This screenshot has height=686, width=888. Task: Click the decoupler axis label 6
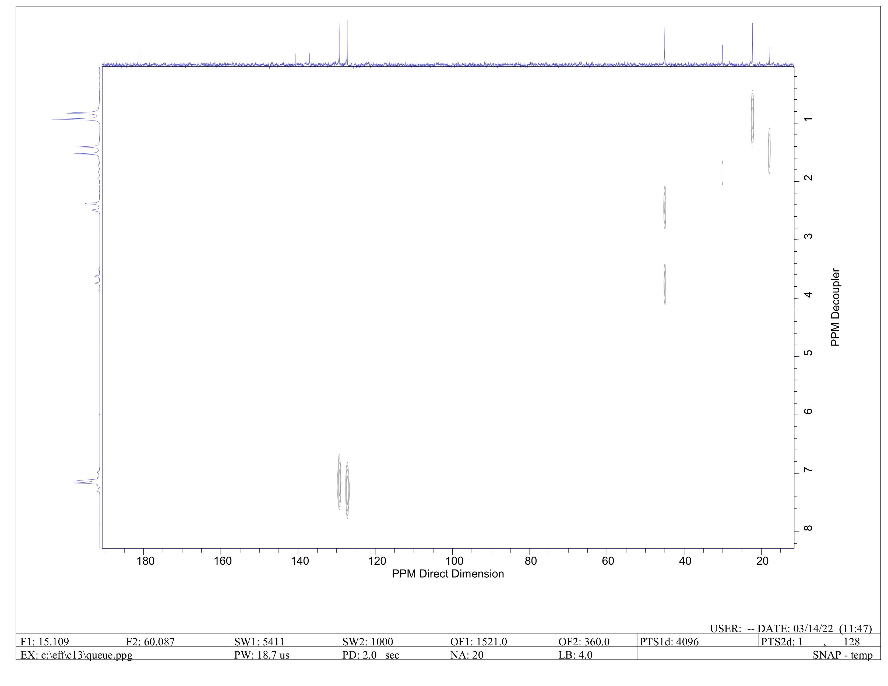(x=809, y=411)
